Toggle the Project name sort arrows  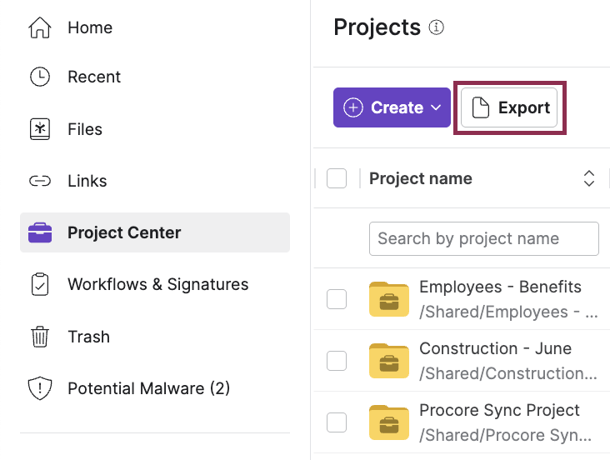coord(589,178)
